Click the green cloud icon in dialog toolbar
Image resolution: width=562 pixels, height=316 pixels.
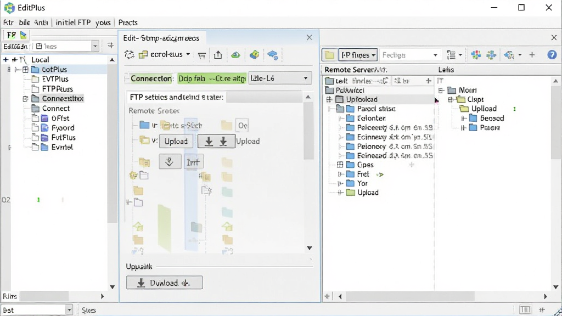coord(235,55)
